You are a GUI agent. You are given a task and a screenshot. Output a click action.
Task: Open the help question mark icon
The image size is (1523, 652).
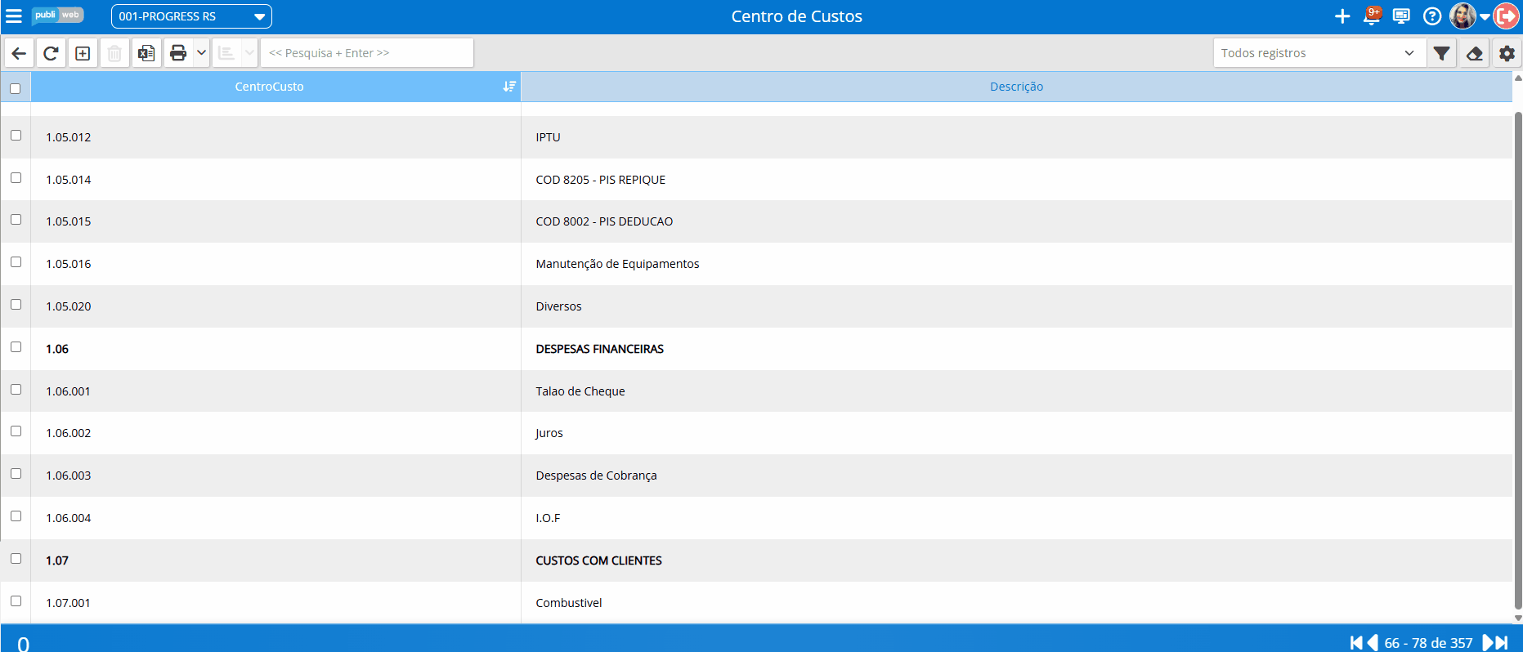(1431, 16)
